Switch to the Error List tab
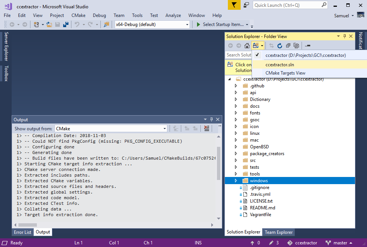The height and width of the screenshot is (247, 367). pos(23,232)
